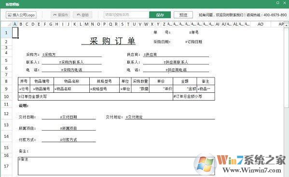
Task: Select column header AO
Action: tap(260, 24)
